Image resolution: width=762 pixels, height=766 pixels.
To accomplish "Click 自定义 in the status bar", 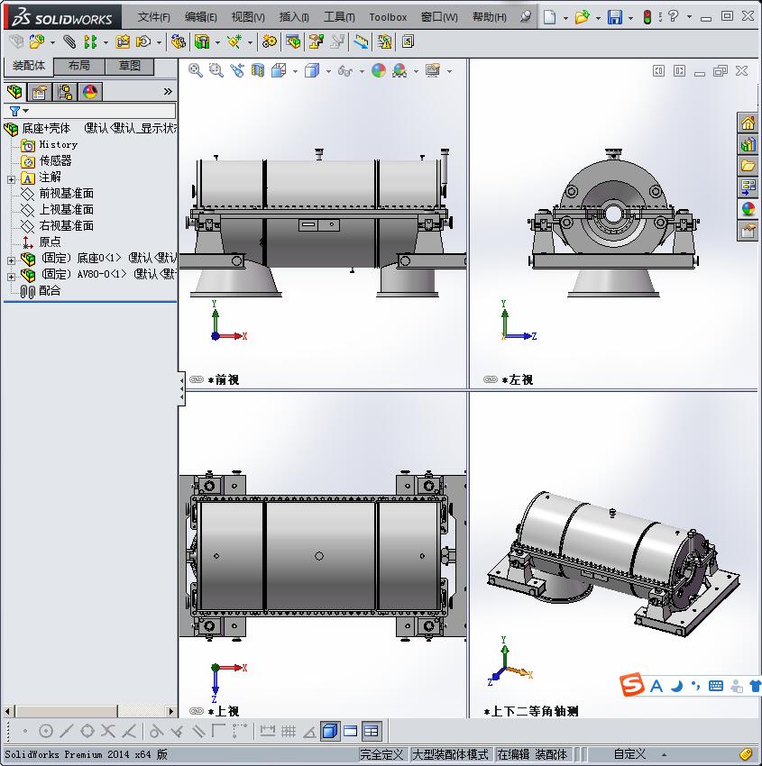I will click(x=629, y=754).
